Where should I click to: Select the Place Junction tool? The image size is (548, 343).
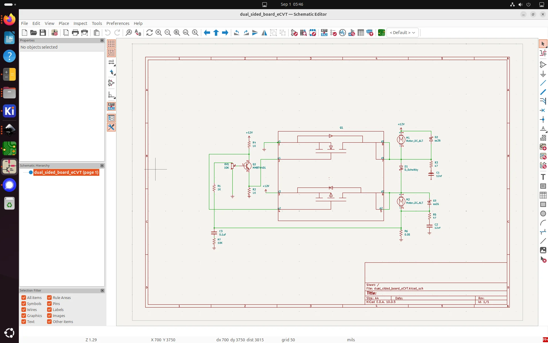click(543, 119)
